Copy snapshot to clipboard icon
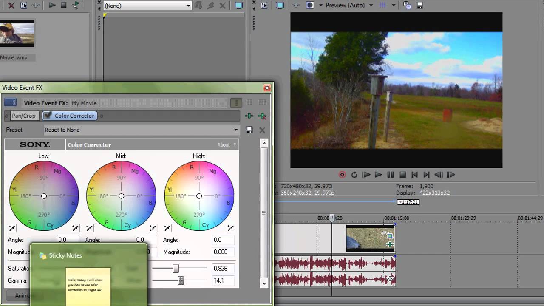 click(407, 6)
